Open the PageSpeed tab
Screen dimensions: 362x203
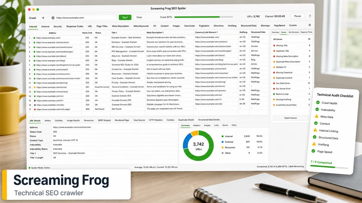279,26
